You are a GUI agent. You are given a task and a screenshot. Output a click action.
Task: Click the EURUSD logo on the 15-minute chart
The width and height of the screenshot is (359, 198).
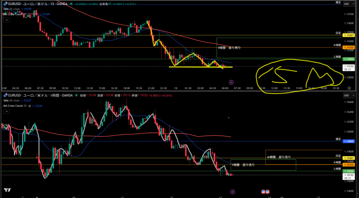pyautogui.click(x=6, y=3)
